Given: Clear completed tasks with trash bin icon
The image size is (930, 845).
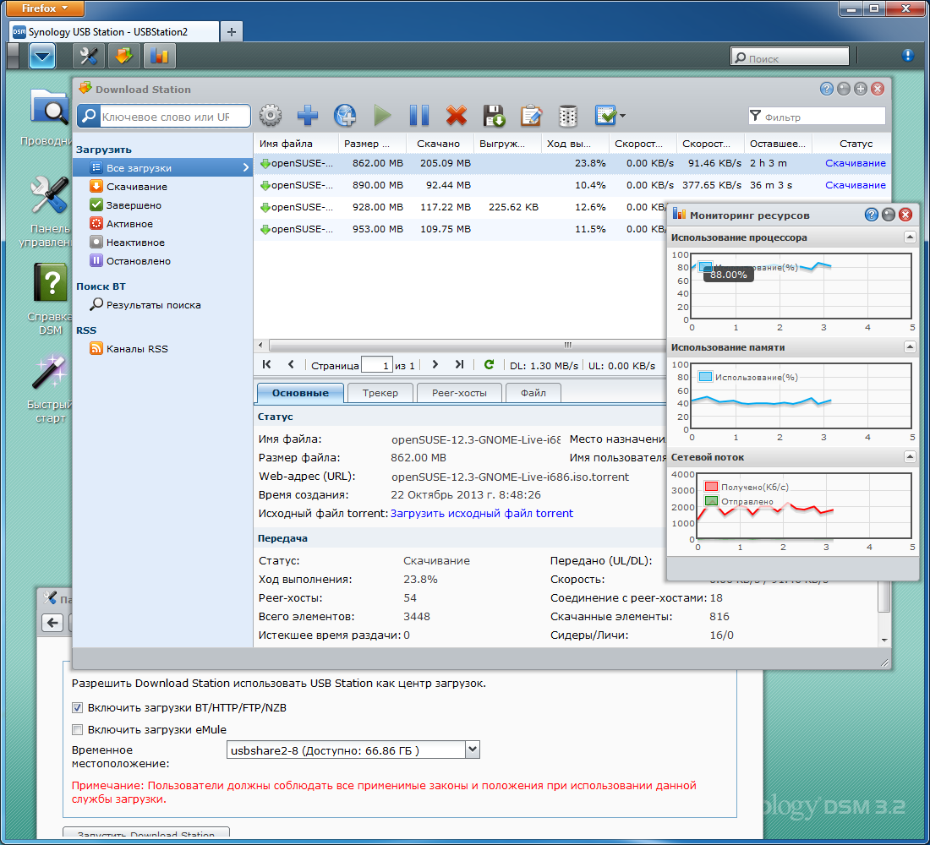Looking at the screenshot, I should point(567,116).
